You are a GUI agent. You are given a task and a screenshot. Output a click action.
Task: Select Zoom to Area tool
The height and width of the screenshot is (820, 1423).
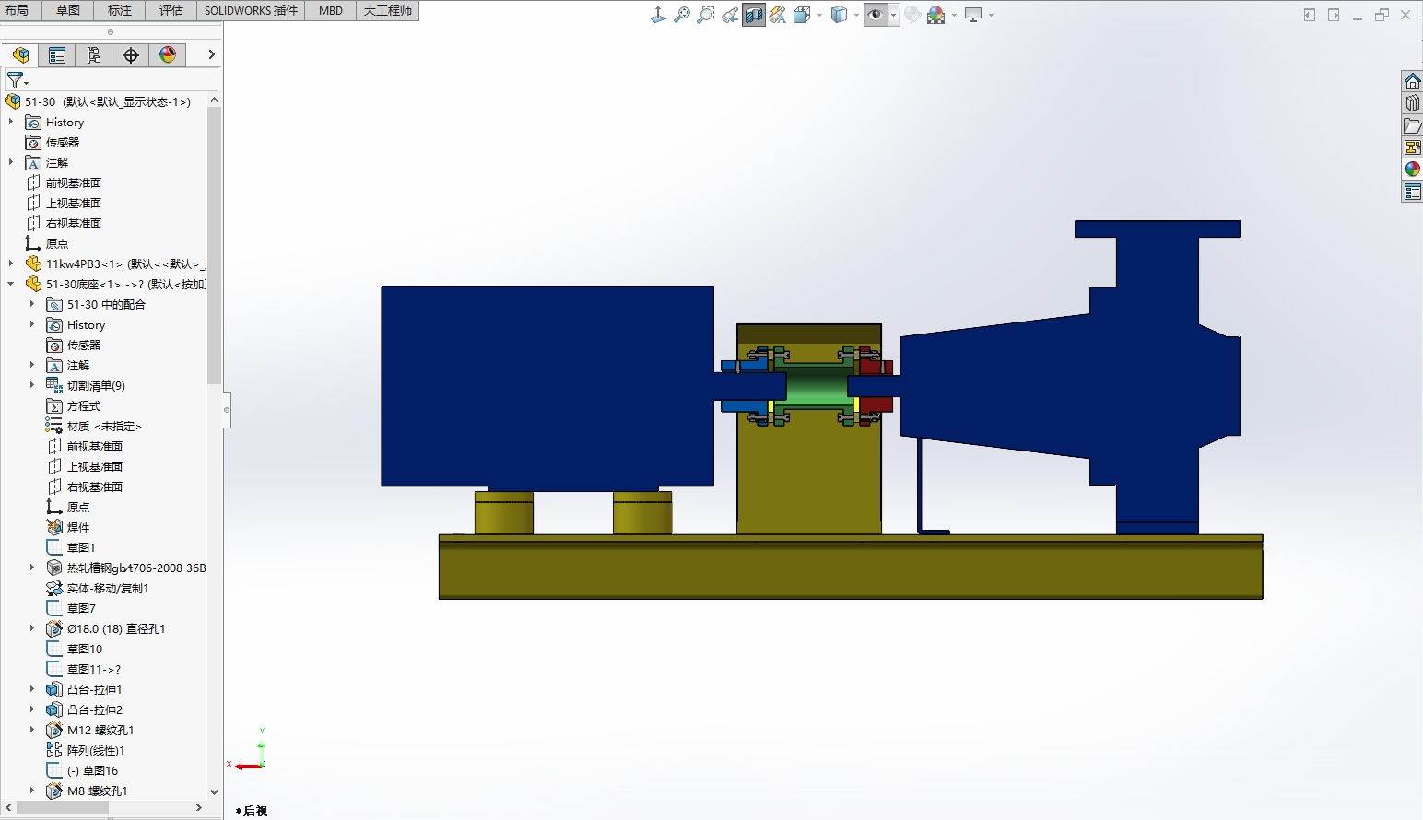(x=706, y=15)
